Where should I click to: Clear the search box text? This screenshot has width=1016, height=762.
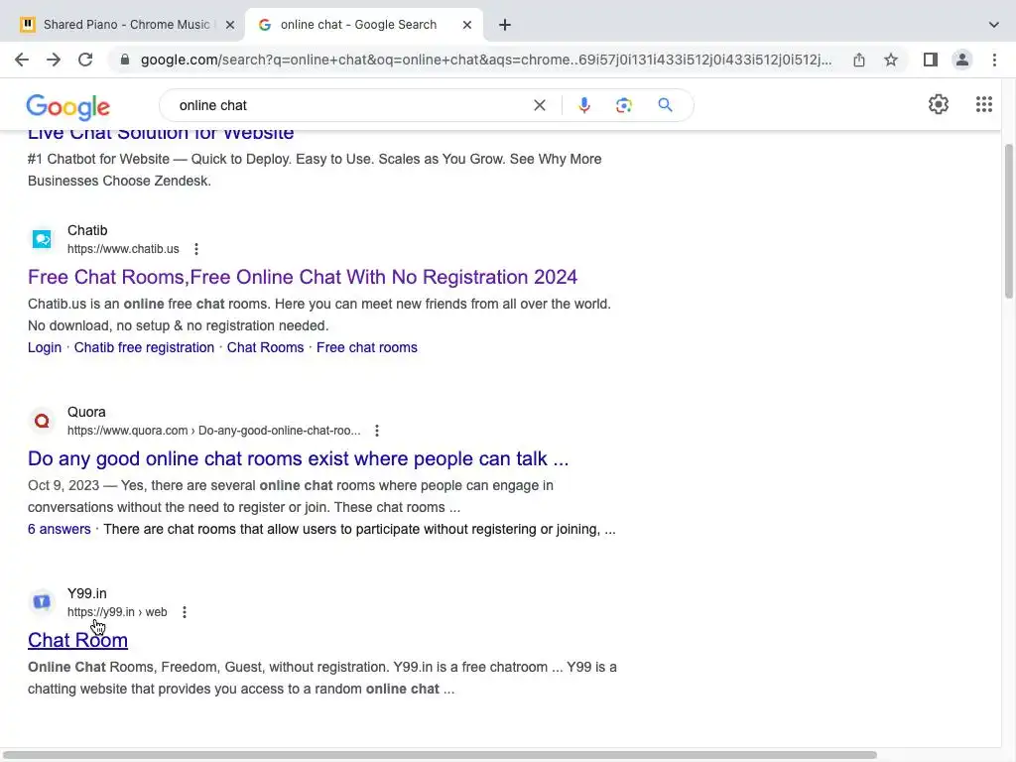click(x=539, y=105)
